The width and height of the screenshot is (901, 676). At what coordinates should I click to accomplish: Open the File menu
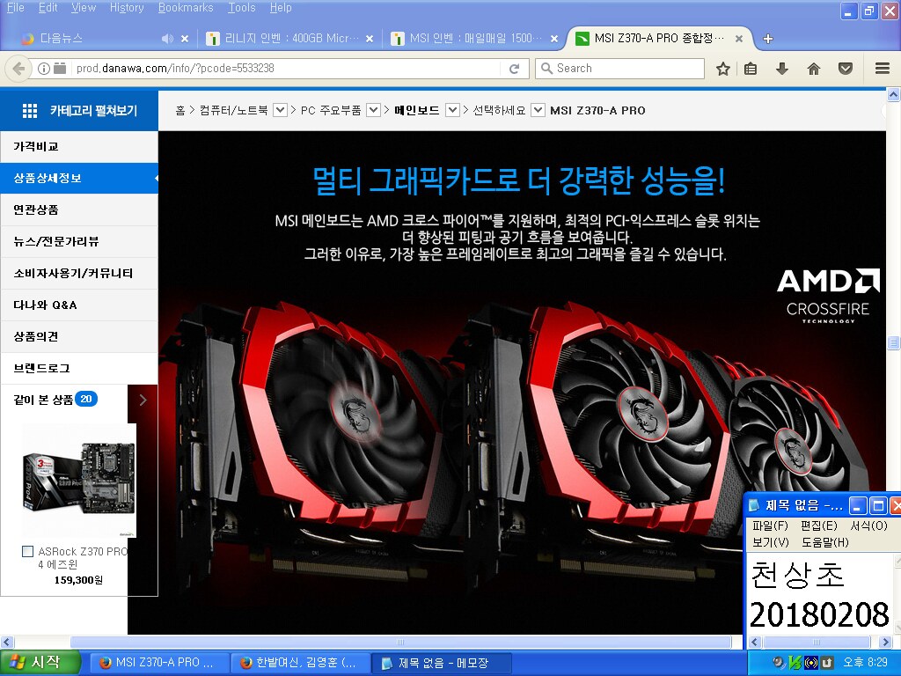16,7
